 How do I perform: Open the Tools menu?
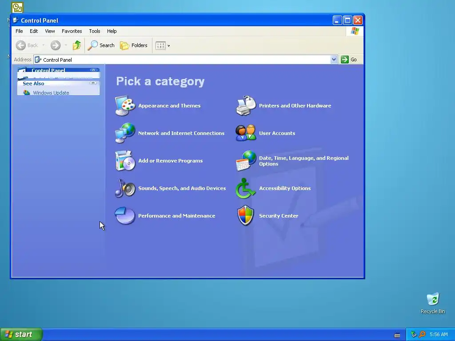[x=95, y=31]
